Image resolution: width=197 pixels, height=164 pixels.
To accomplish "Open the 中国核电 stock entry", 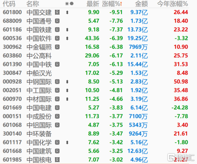I will coord(39,160).
